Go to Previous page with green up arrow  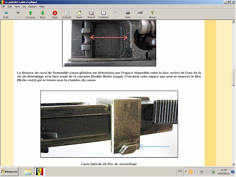tap(30, 13)
